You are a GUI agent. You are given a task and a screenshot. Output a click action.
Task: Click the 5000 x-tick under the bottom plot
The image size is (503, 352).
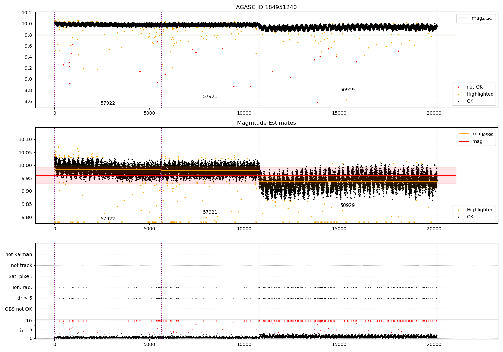point(149,344)
